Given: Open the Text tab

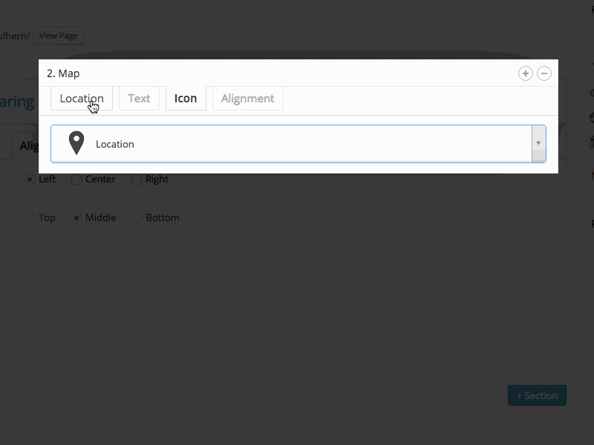Looking at the screenshot, I should point(139,99).
